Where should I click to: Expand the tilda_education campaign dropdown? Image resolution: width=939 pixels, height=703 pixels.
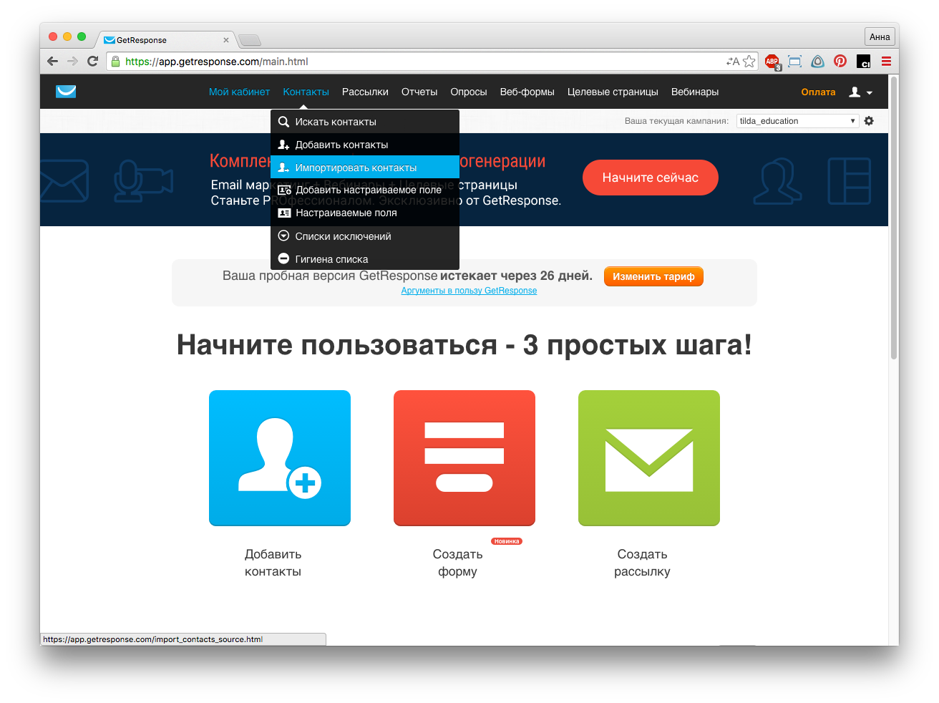pos(797,121)
